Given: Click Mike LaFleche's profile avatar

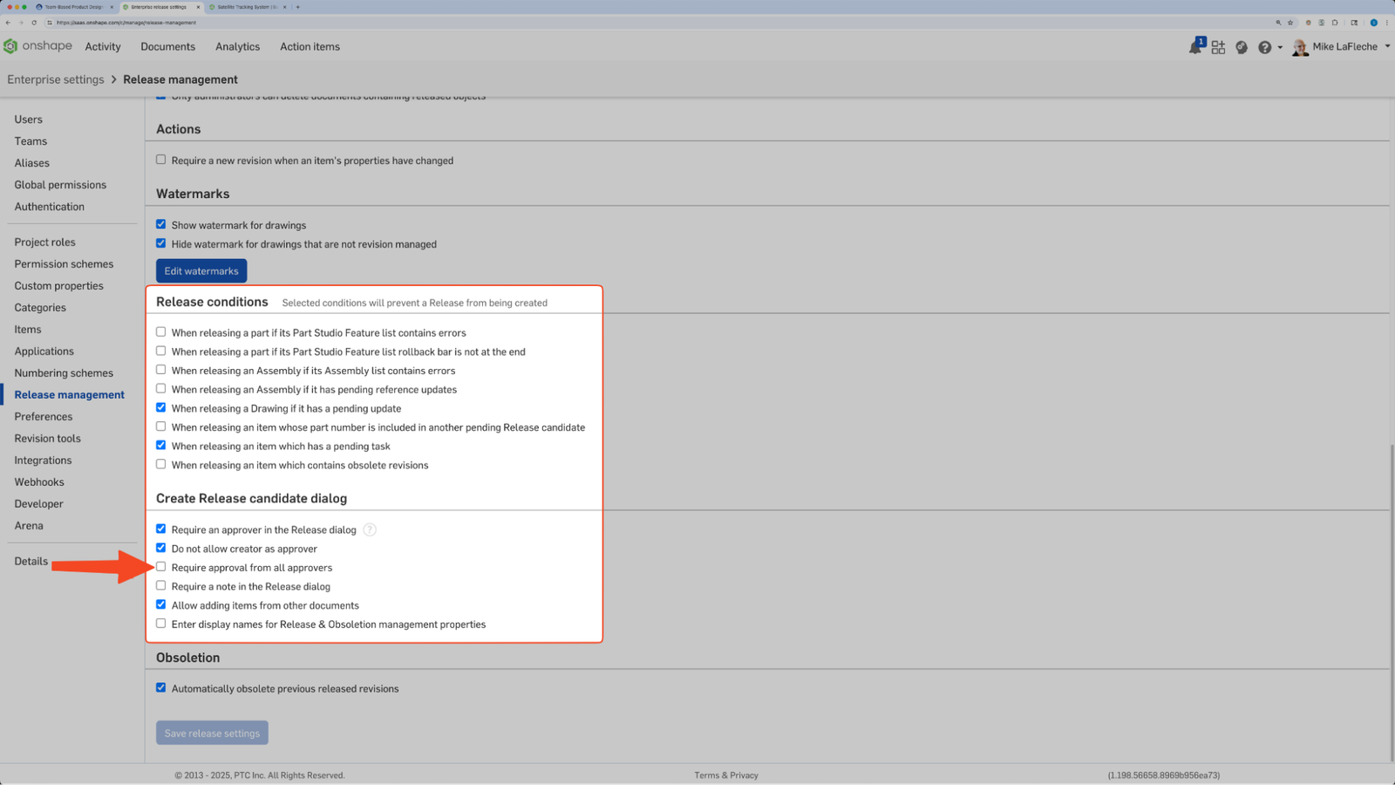Looking at the screenshot, I should (1300, 47).
